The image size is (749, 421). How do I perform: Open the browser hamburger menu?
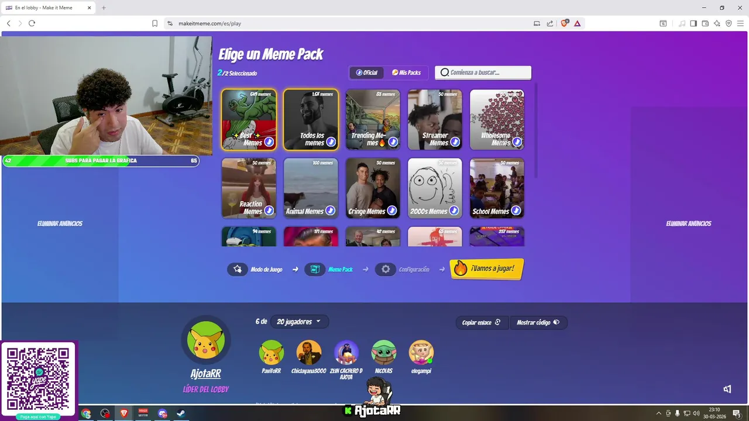(x=740, y=23)
